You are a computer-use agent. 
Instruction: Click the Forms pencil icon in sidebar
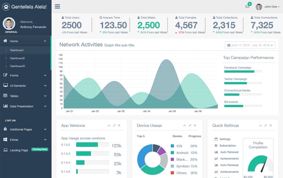pyautogui.click(x=6, y=75)
